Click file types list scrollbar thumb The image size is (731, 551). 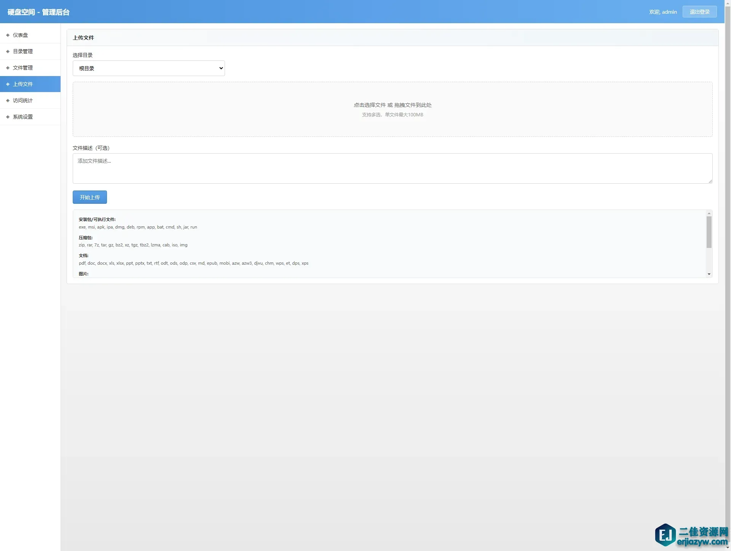pyautogui.click(x=709, y=232)
